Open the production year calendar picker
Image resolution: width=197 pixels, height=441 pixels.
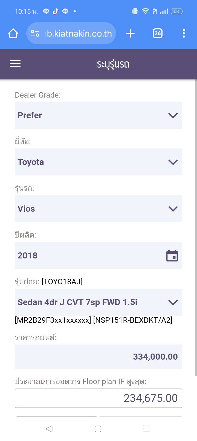click(172, 256)
